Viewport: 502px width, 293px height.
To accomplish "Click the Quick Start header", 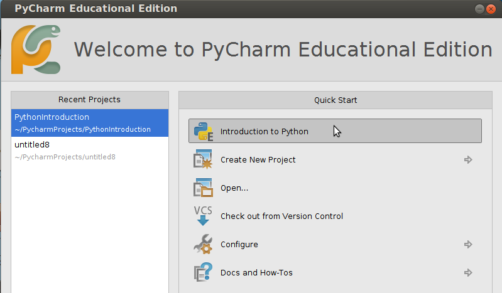I will click(x=336, y=100).
